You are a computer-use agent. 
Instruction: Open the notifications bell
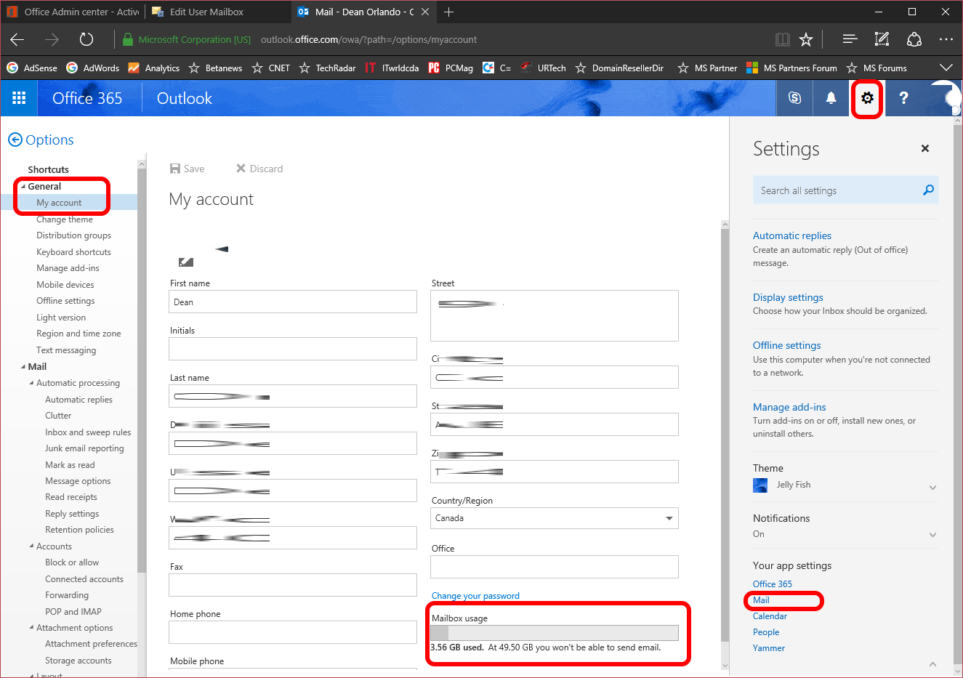[x=831, y=98]
